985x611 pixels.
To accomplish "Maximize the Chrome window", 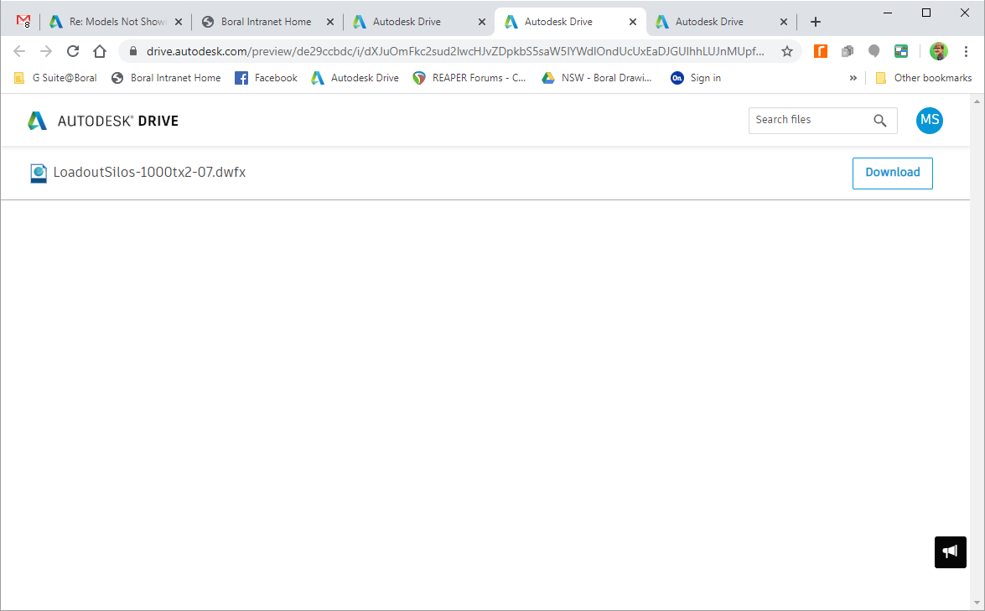I will click(x=926, y=13).
